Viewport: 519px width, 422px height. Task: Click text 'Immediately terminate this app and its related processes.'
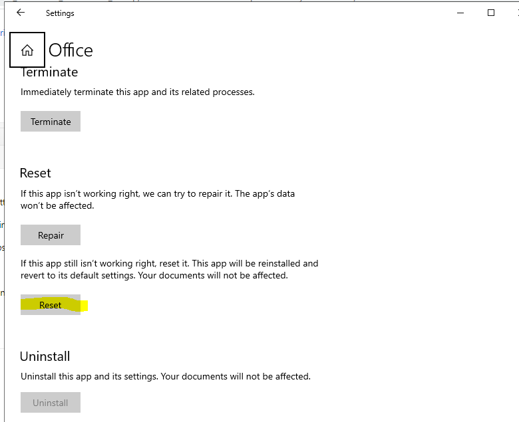(137, 92)
